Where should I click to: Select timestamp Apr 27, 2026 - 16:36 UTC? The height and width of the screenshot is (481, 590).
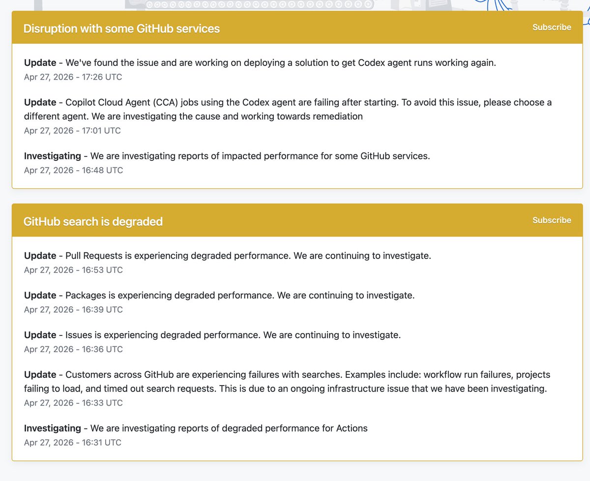point(73,349)
